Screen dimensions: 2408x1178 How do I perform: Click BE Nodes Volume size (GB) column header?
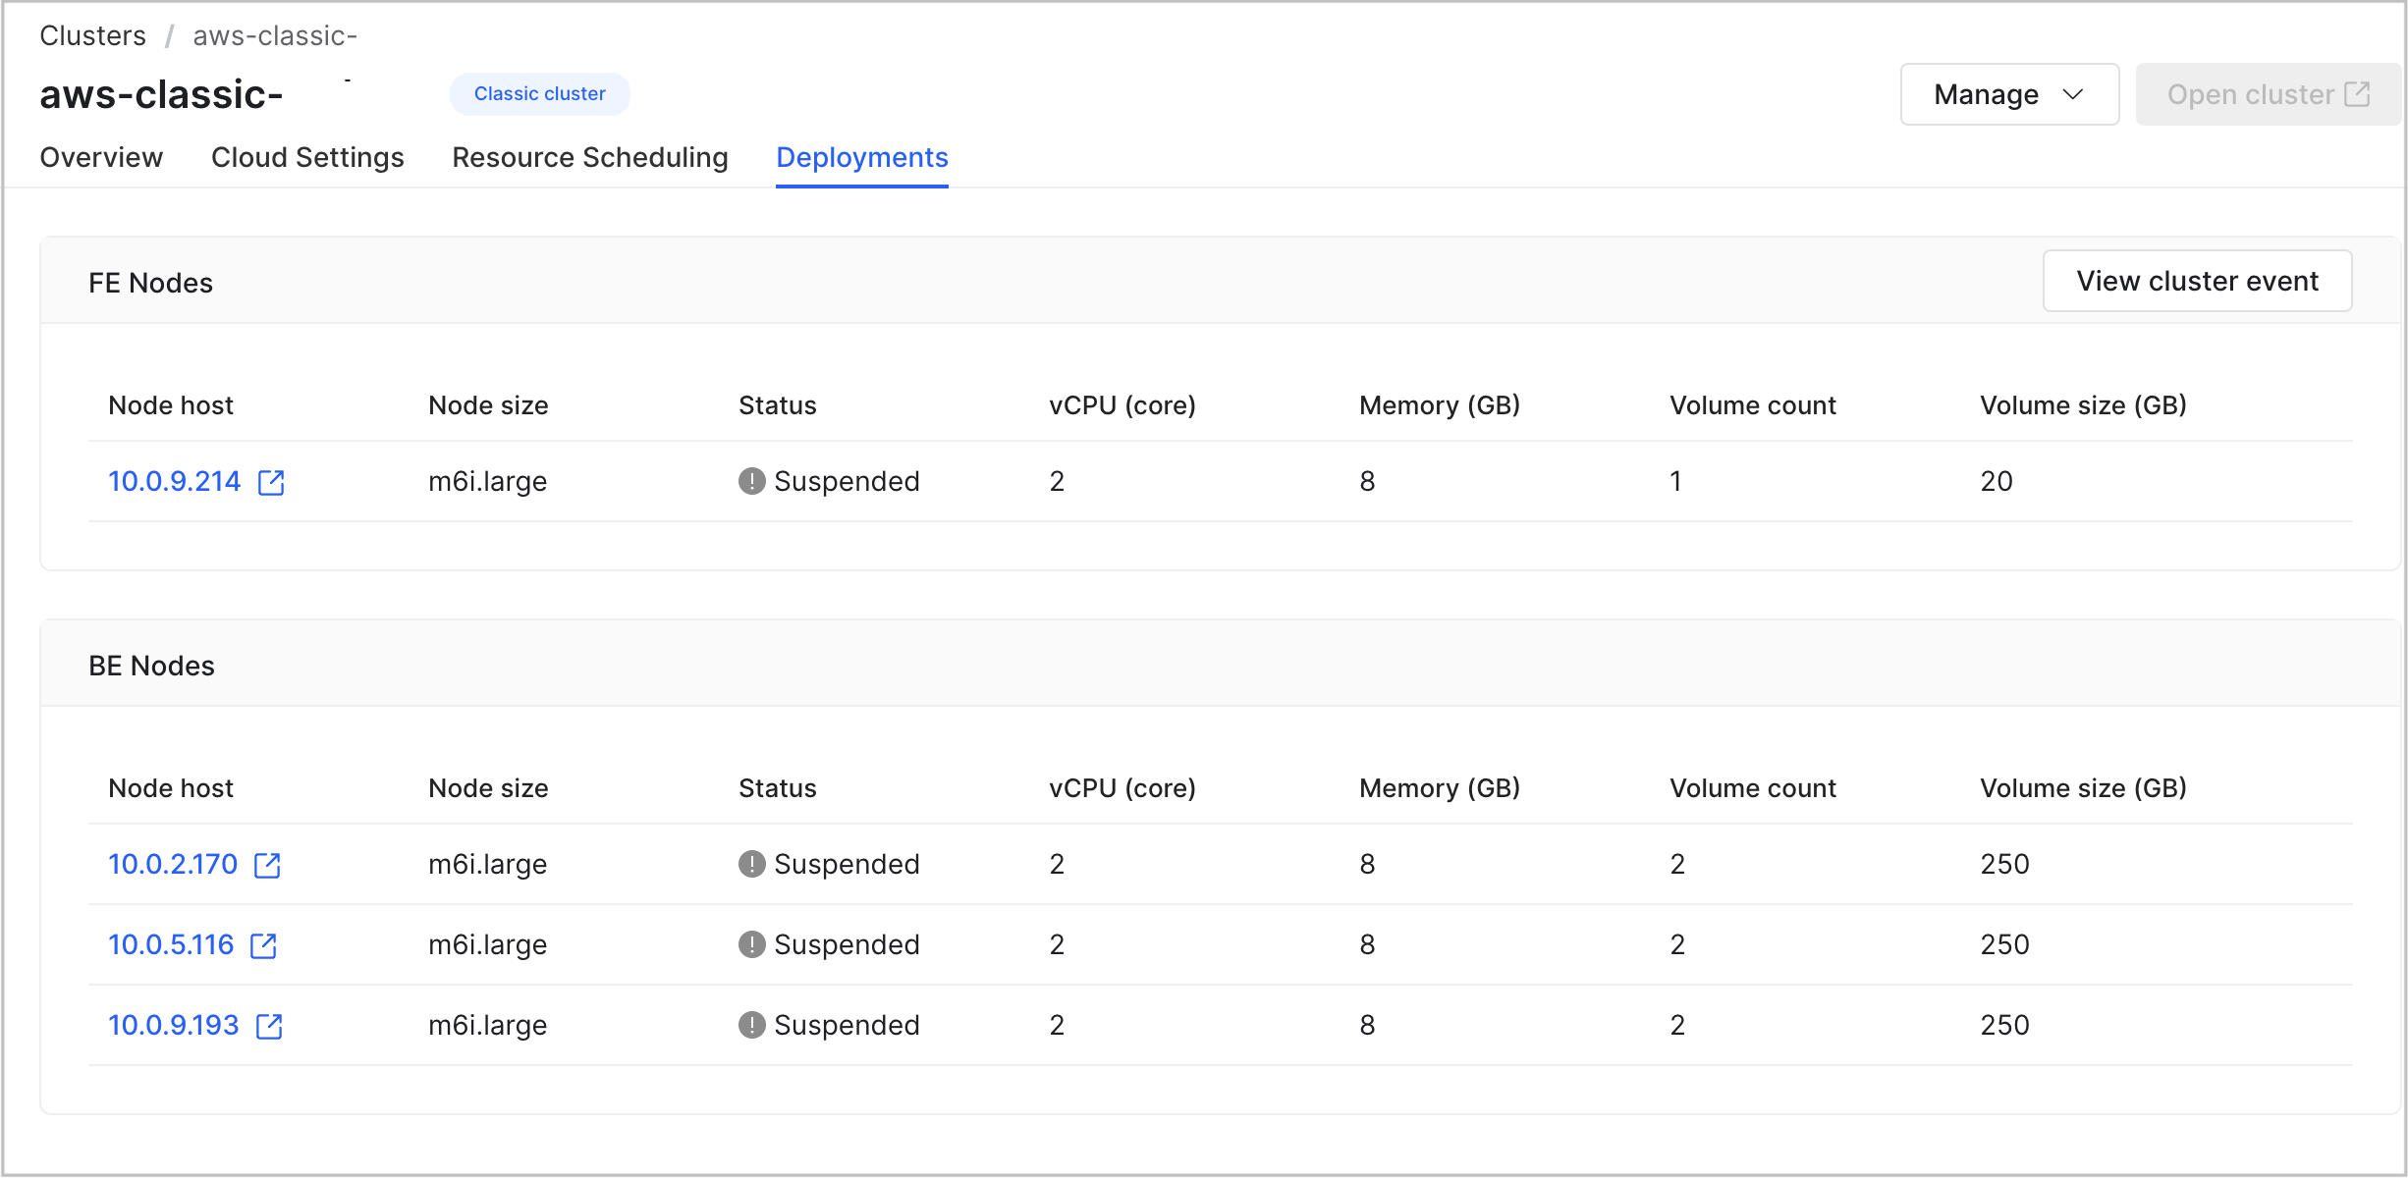[2083, 788]
